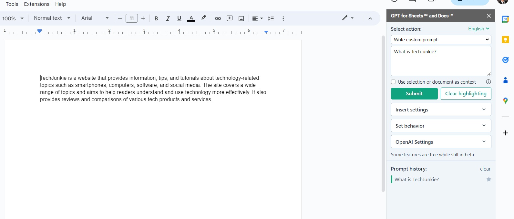Get add-ons with the plus icon
This screenshot has width=514, height=219.
pyautogui.click(x=505, y=133)
